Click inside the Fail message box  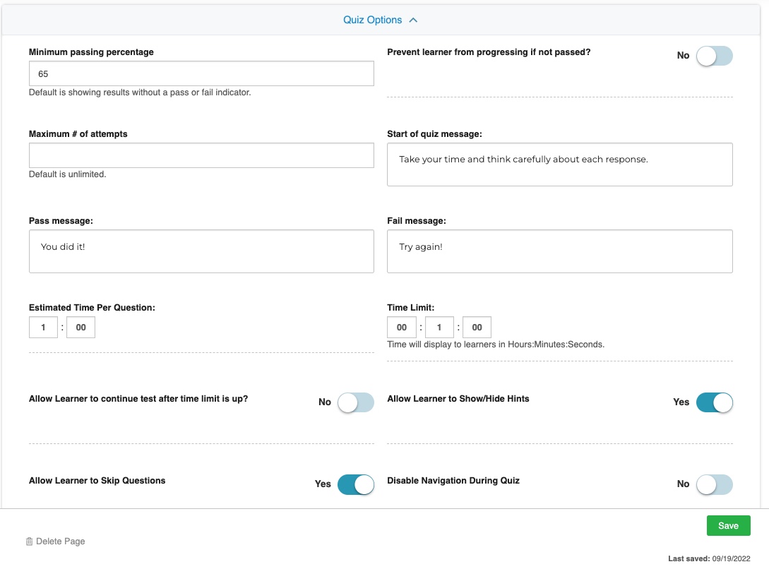tap(559, 251)
